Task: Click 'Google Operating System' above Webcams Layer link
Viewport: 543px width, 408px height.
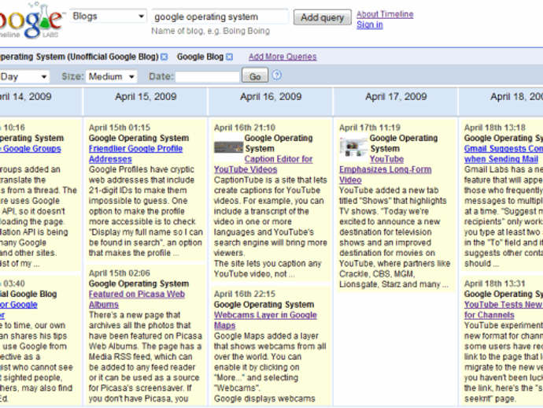Action: pos(264,305)
